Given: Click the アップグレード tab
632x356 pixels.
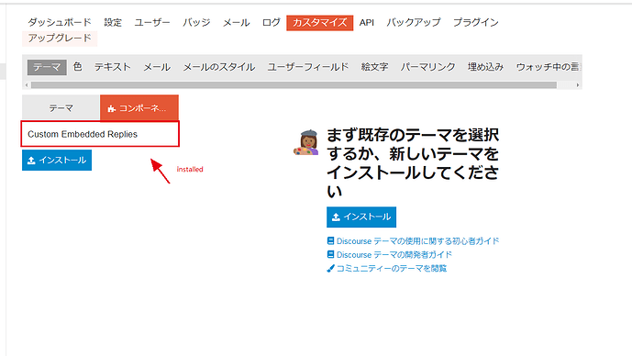Looking at the screenshot, I should click(x=60, y=39).
